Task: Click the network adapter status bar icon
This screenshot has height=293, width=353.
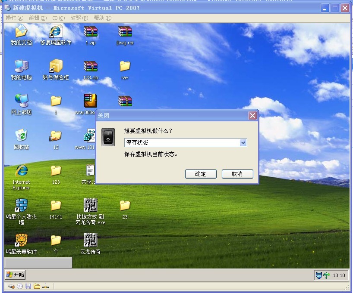Action: pyautogui.click(x=45, y=286)
